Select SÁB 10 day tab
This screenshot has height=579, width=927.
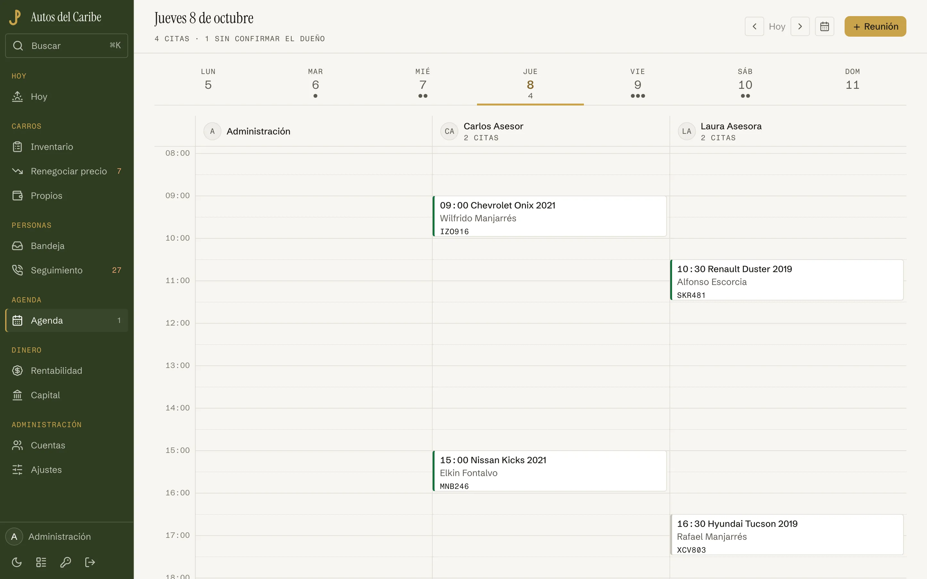tap(745, 84)
